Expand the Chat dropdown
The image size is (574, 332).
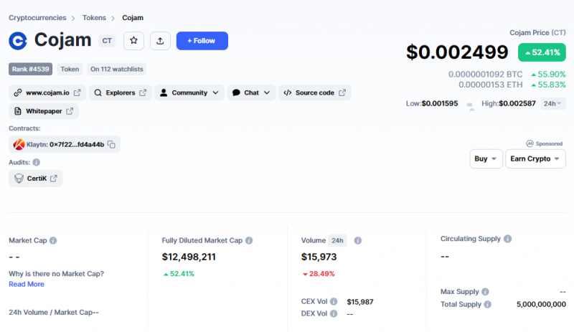tap(252, 93)
